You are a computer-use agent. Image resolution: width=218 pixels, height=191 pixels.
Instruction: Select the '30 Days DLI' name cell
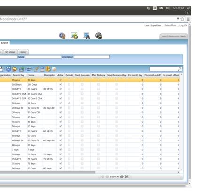coord(35,112)
